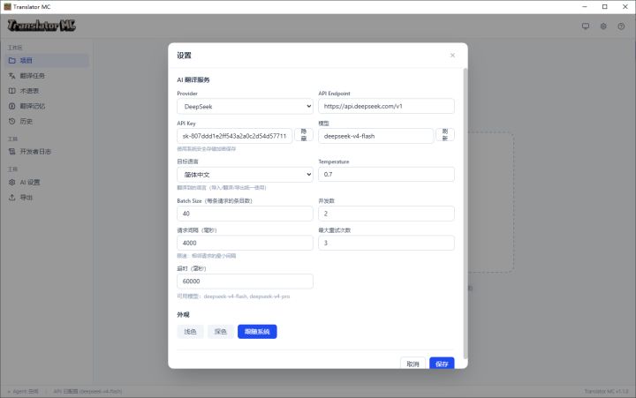This screenshot has width=636, height=398.
Task: Open the 项目 folder icon in sidebar
Action: pyautogui.click(x=12, y=60)
